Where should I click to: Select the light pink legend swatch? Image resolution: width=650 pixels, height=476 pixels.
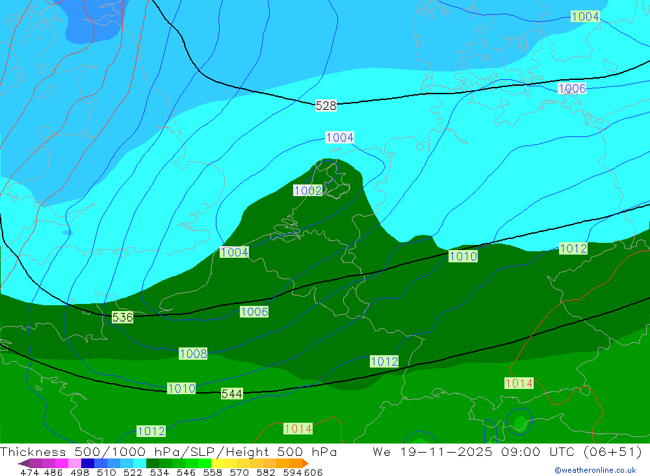(75, 463)
